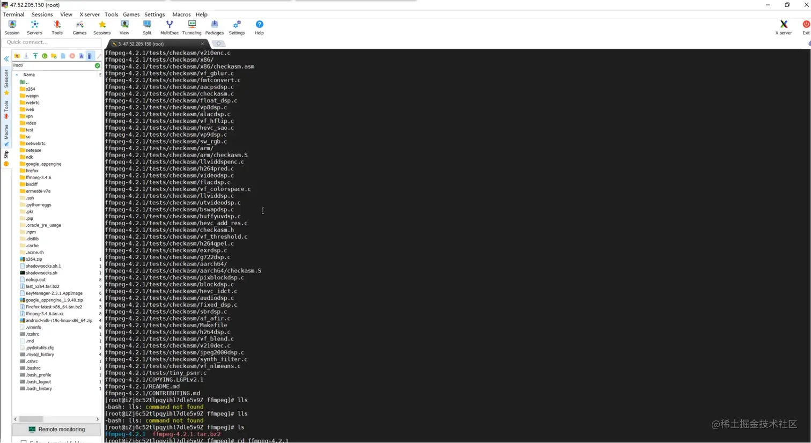Open the Help toolbar icon
Image resolution: width=811 pixels, height=443 pixels.
259,27
